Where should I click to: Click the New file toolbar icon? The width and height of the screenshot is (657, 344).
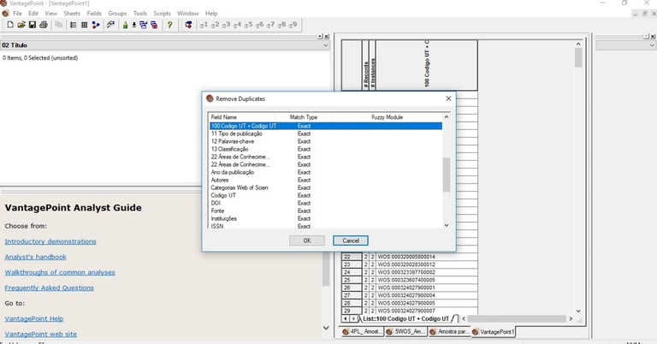(x=10, y=25)
